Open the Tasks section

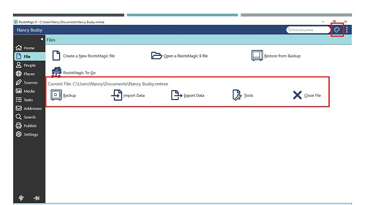(29, 99)
